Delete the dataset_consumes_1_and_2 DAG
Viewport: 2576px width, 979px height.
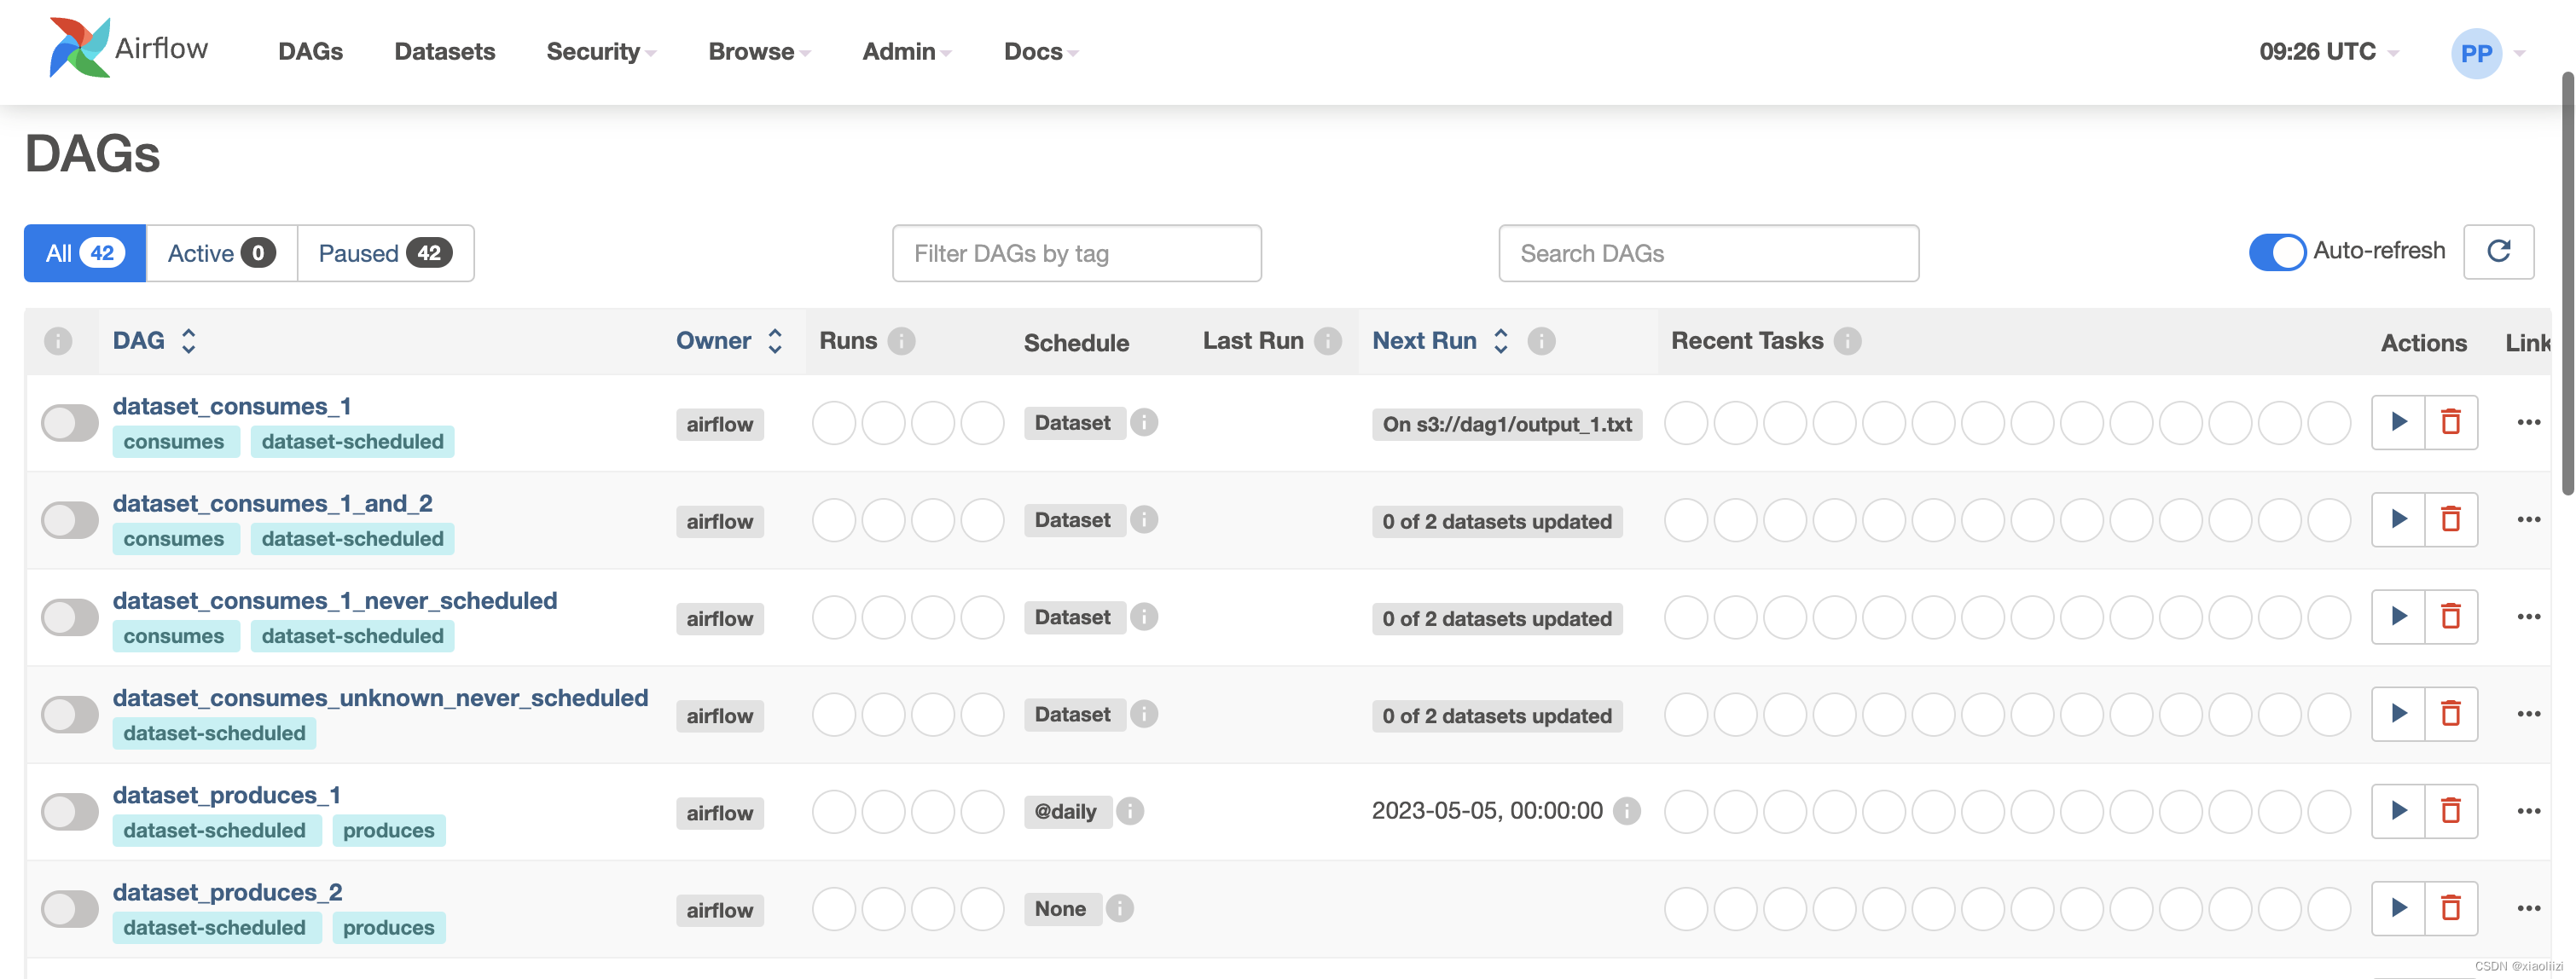tap(2450, 519)
